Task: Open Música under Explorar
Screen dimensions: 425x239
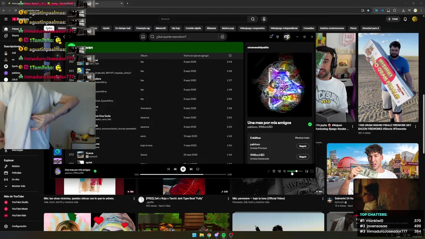Action: click(16, 166)
